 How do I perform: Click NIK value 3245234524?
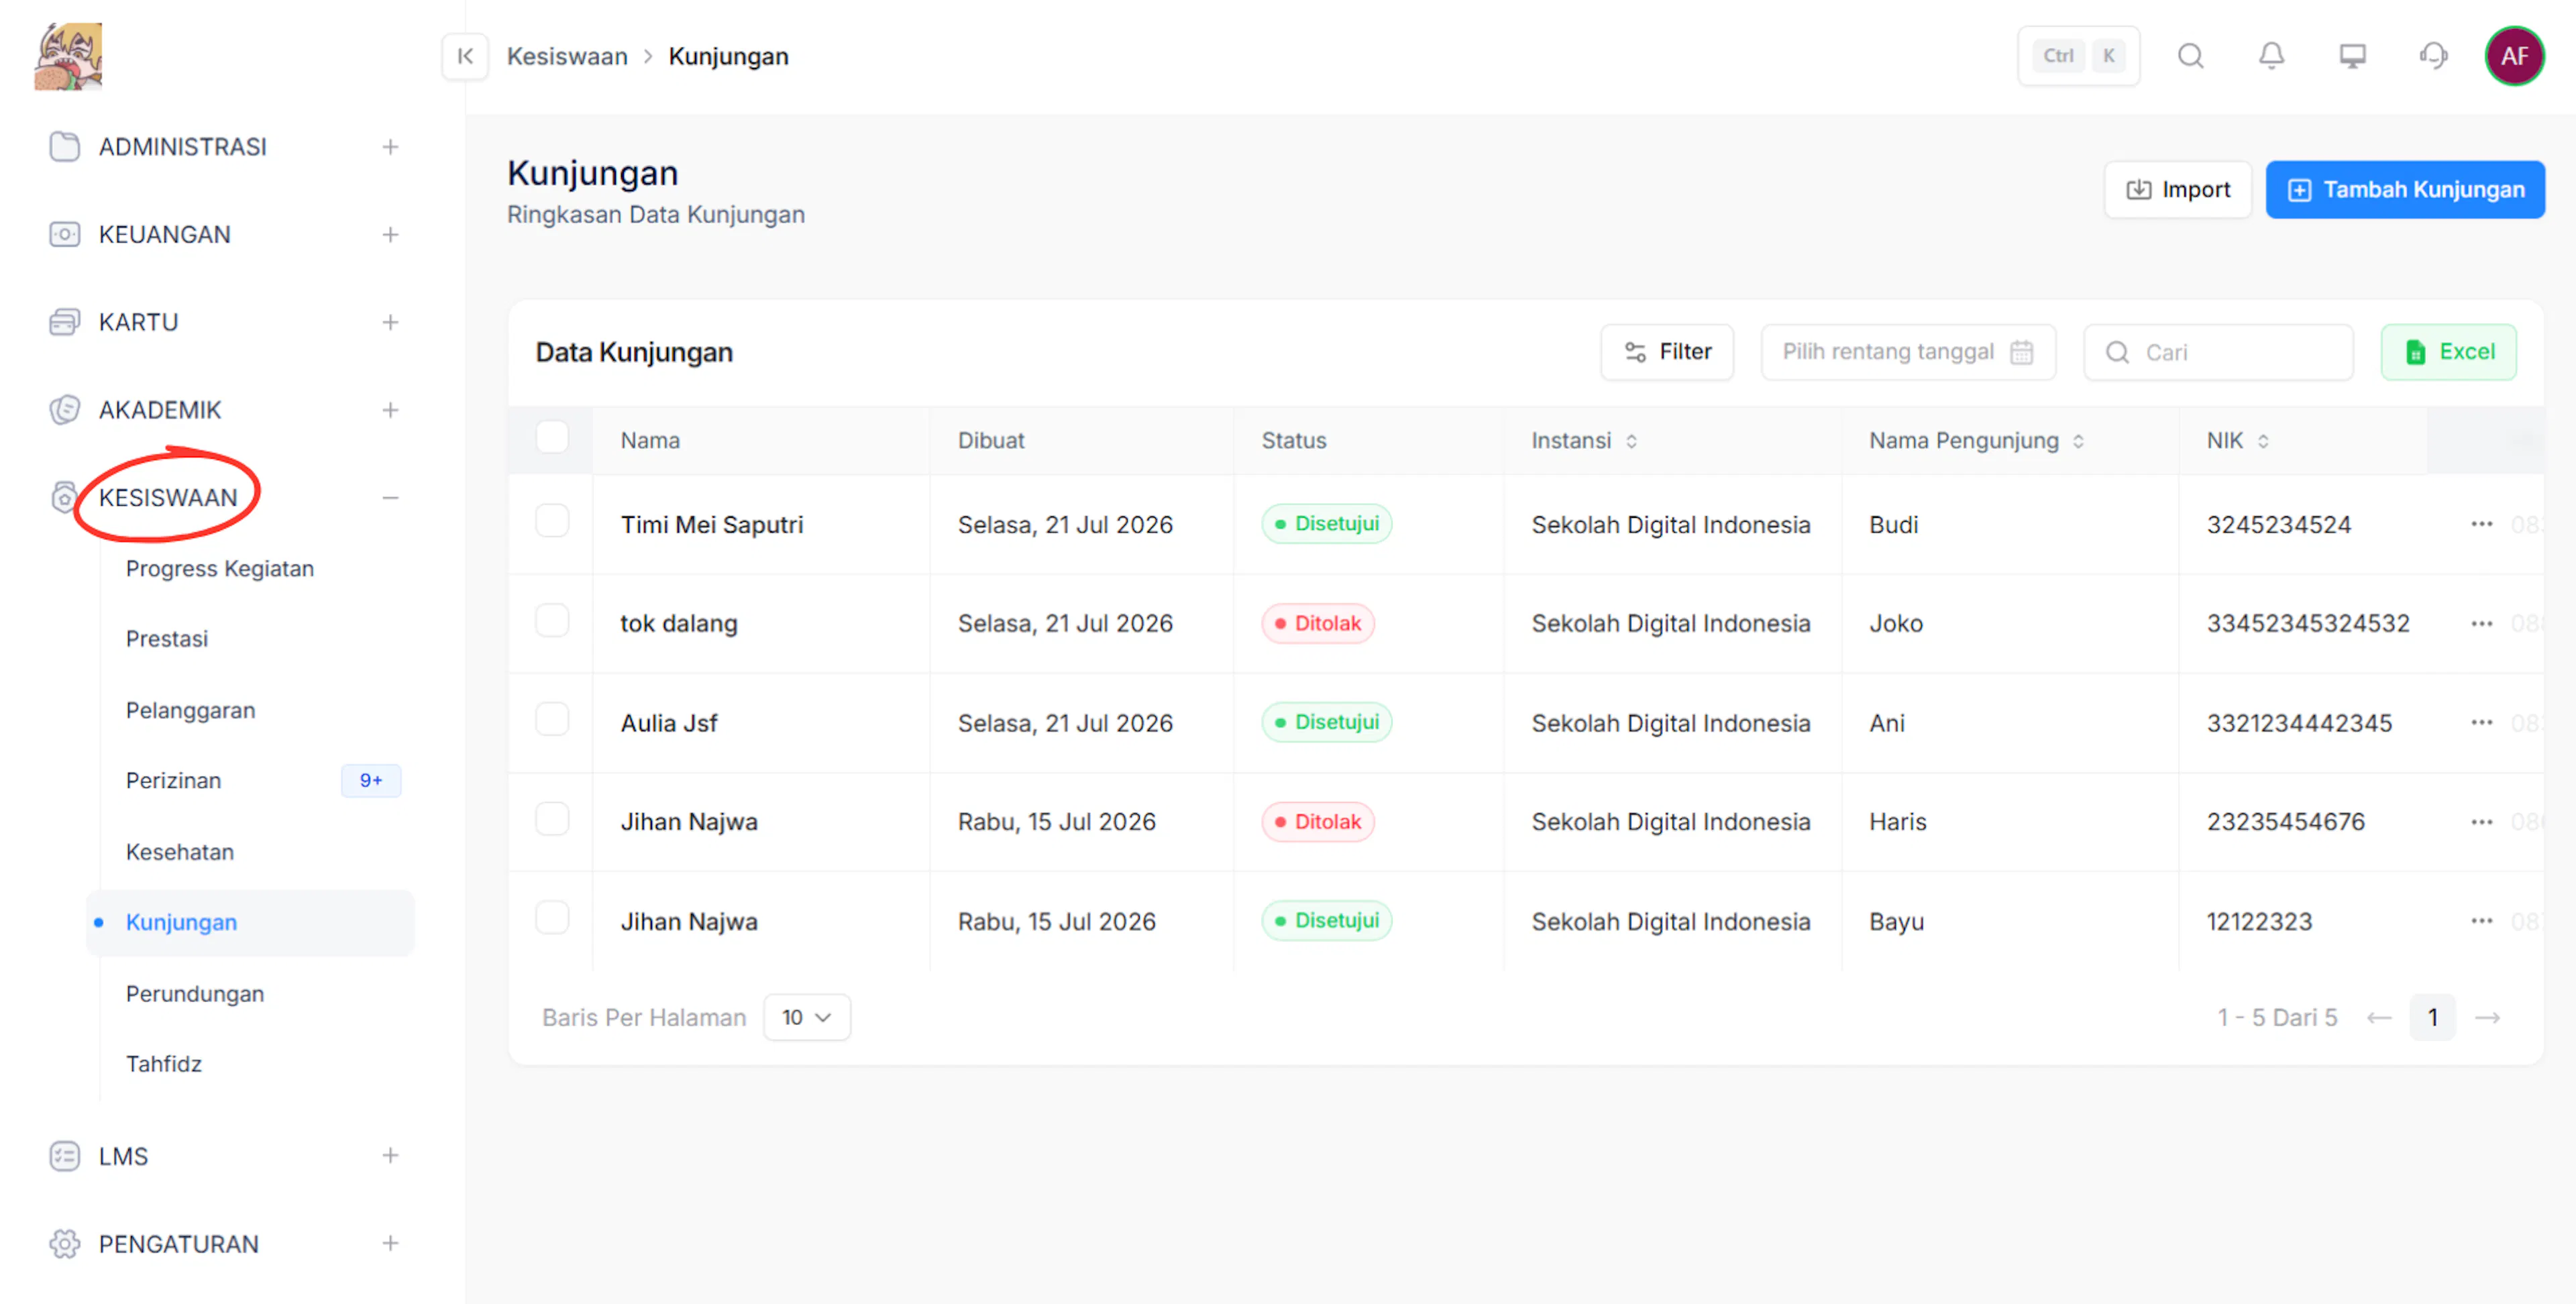(x=2279, y=525)
